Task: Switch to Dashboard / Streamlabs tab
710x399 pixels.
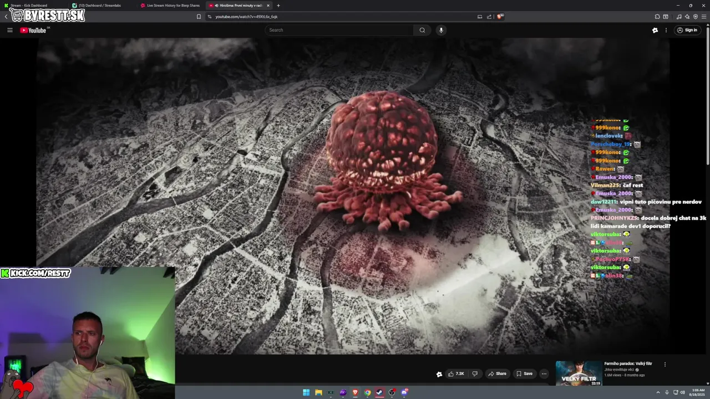Action: [102, 6]
